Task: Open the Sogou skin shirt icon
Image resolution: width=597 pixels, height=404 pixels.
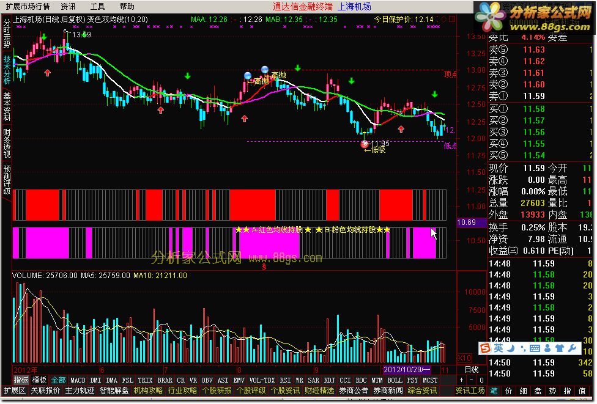Action: pos(559,348)
